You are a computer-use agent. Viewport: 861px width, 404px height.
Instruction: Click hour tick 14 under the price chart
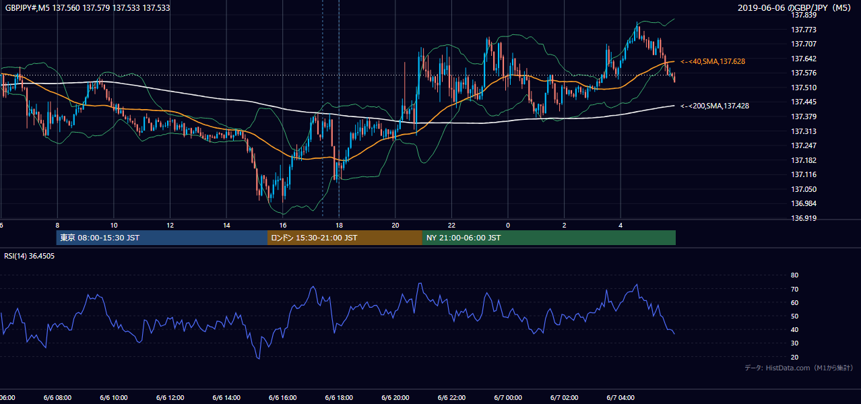coord(226,225)
